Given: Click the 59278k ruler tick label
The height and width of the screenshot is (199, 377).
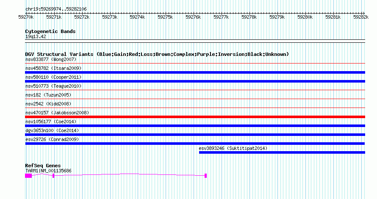Looking at the screenshot, I should pyautogui.click(x=249, y=17).
